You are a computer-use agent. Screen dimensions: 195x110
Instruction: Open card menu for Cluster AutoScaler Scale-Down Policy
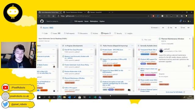(x=91, y=64)
